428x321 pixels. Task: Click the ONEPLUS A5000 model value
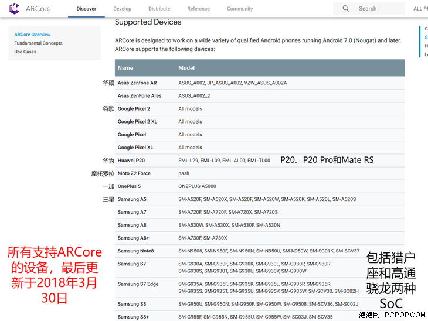(x=197, y=186)
